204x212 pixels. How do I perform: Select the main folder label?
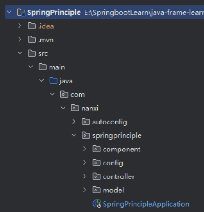point(57,67)
